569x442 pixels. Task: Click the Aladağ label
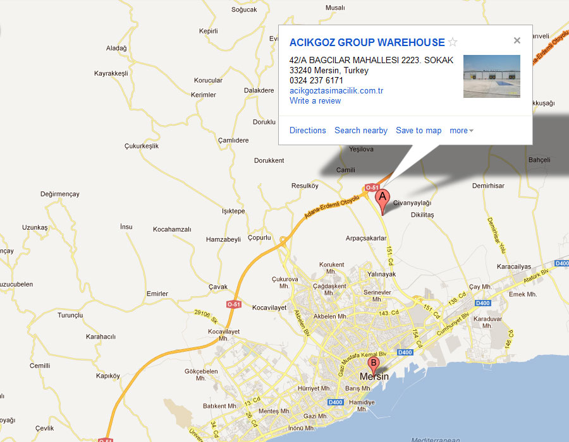pyautogui.click(x=116, y=48)
